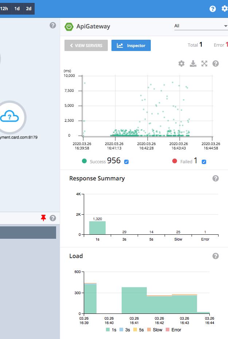Click the ApiGateway title text
Viewport: 228px width, 339px height.
(93, 26)
